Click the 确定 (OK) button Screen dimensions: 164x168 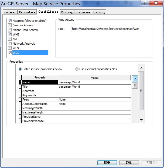tap(107, 163)
